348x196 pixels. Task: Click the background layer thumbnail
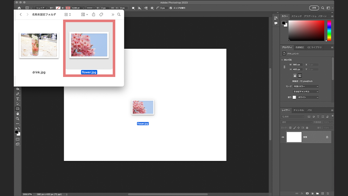coord(294,137)
